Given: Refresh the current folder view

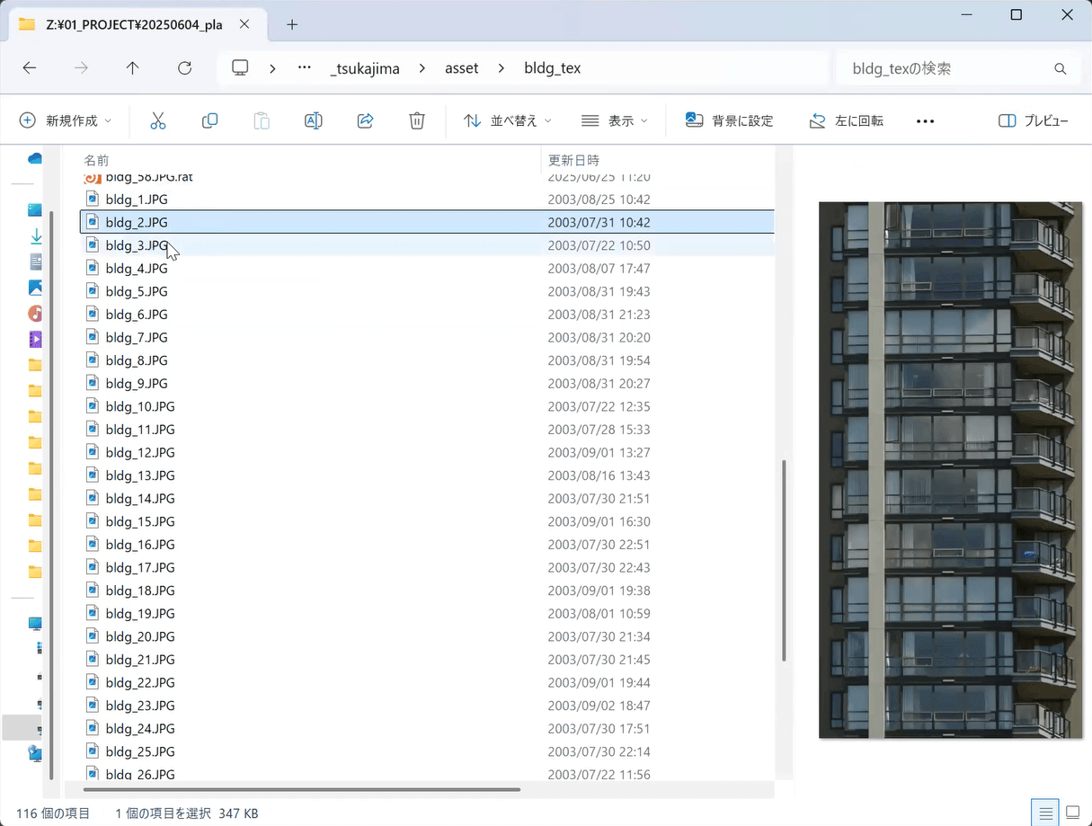Looking at the screenshot, I should 185,68.
